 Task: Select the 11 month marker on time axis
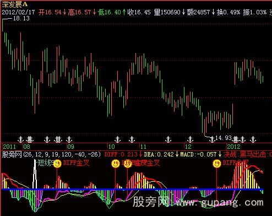(x=143, y=147)
